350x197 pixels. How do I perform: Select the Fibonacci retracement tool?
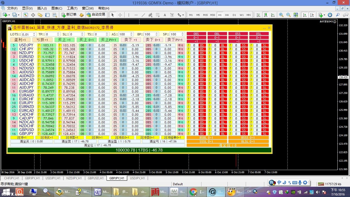tap(158, 15)
